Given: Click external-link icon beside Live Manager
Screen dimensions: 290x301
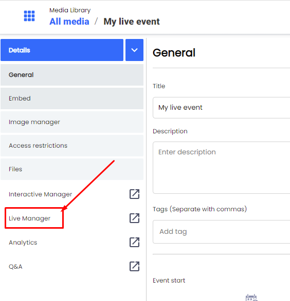Looking at the screenshot, I should click(x=134, y=218).
